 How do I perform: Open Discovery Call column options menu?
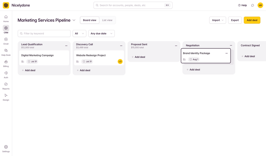[121, 46]
